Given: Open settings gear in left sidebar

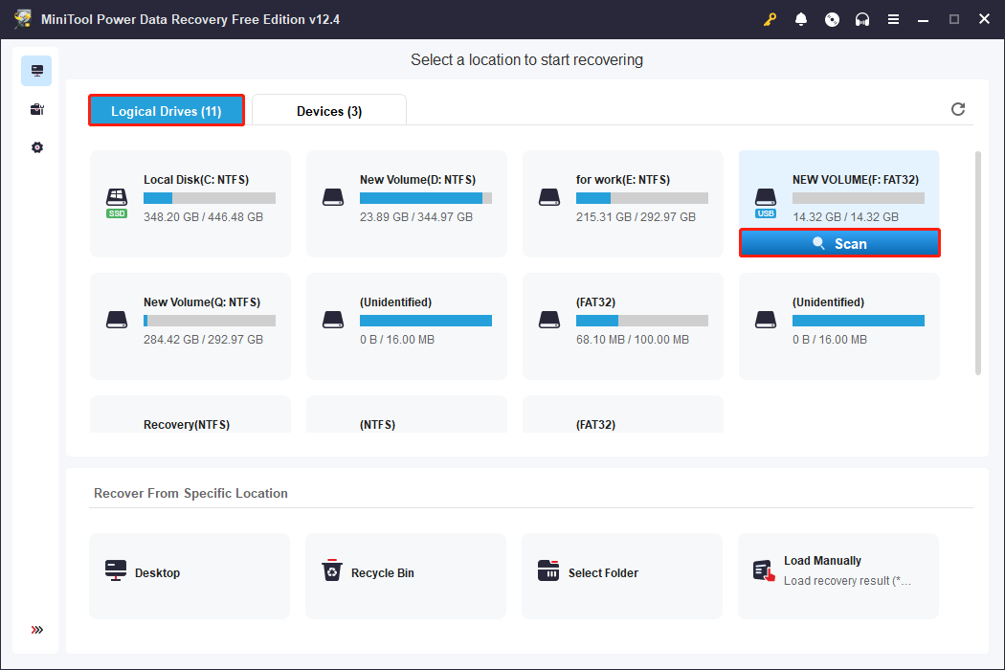Looking at the screenshot, I should click(36, 147).
